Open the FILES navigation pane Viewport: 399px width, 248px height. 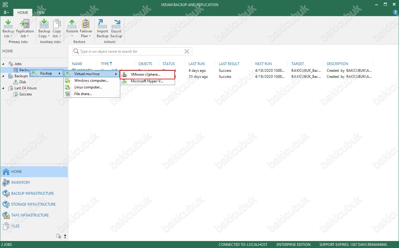click(x=34, y=226)
